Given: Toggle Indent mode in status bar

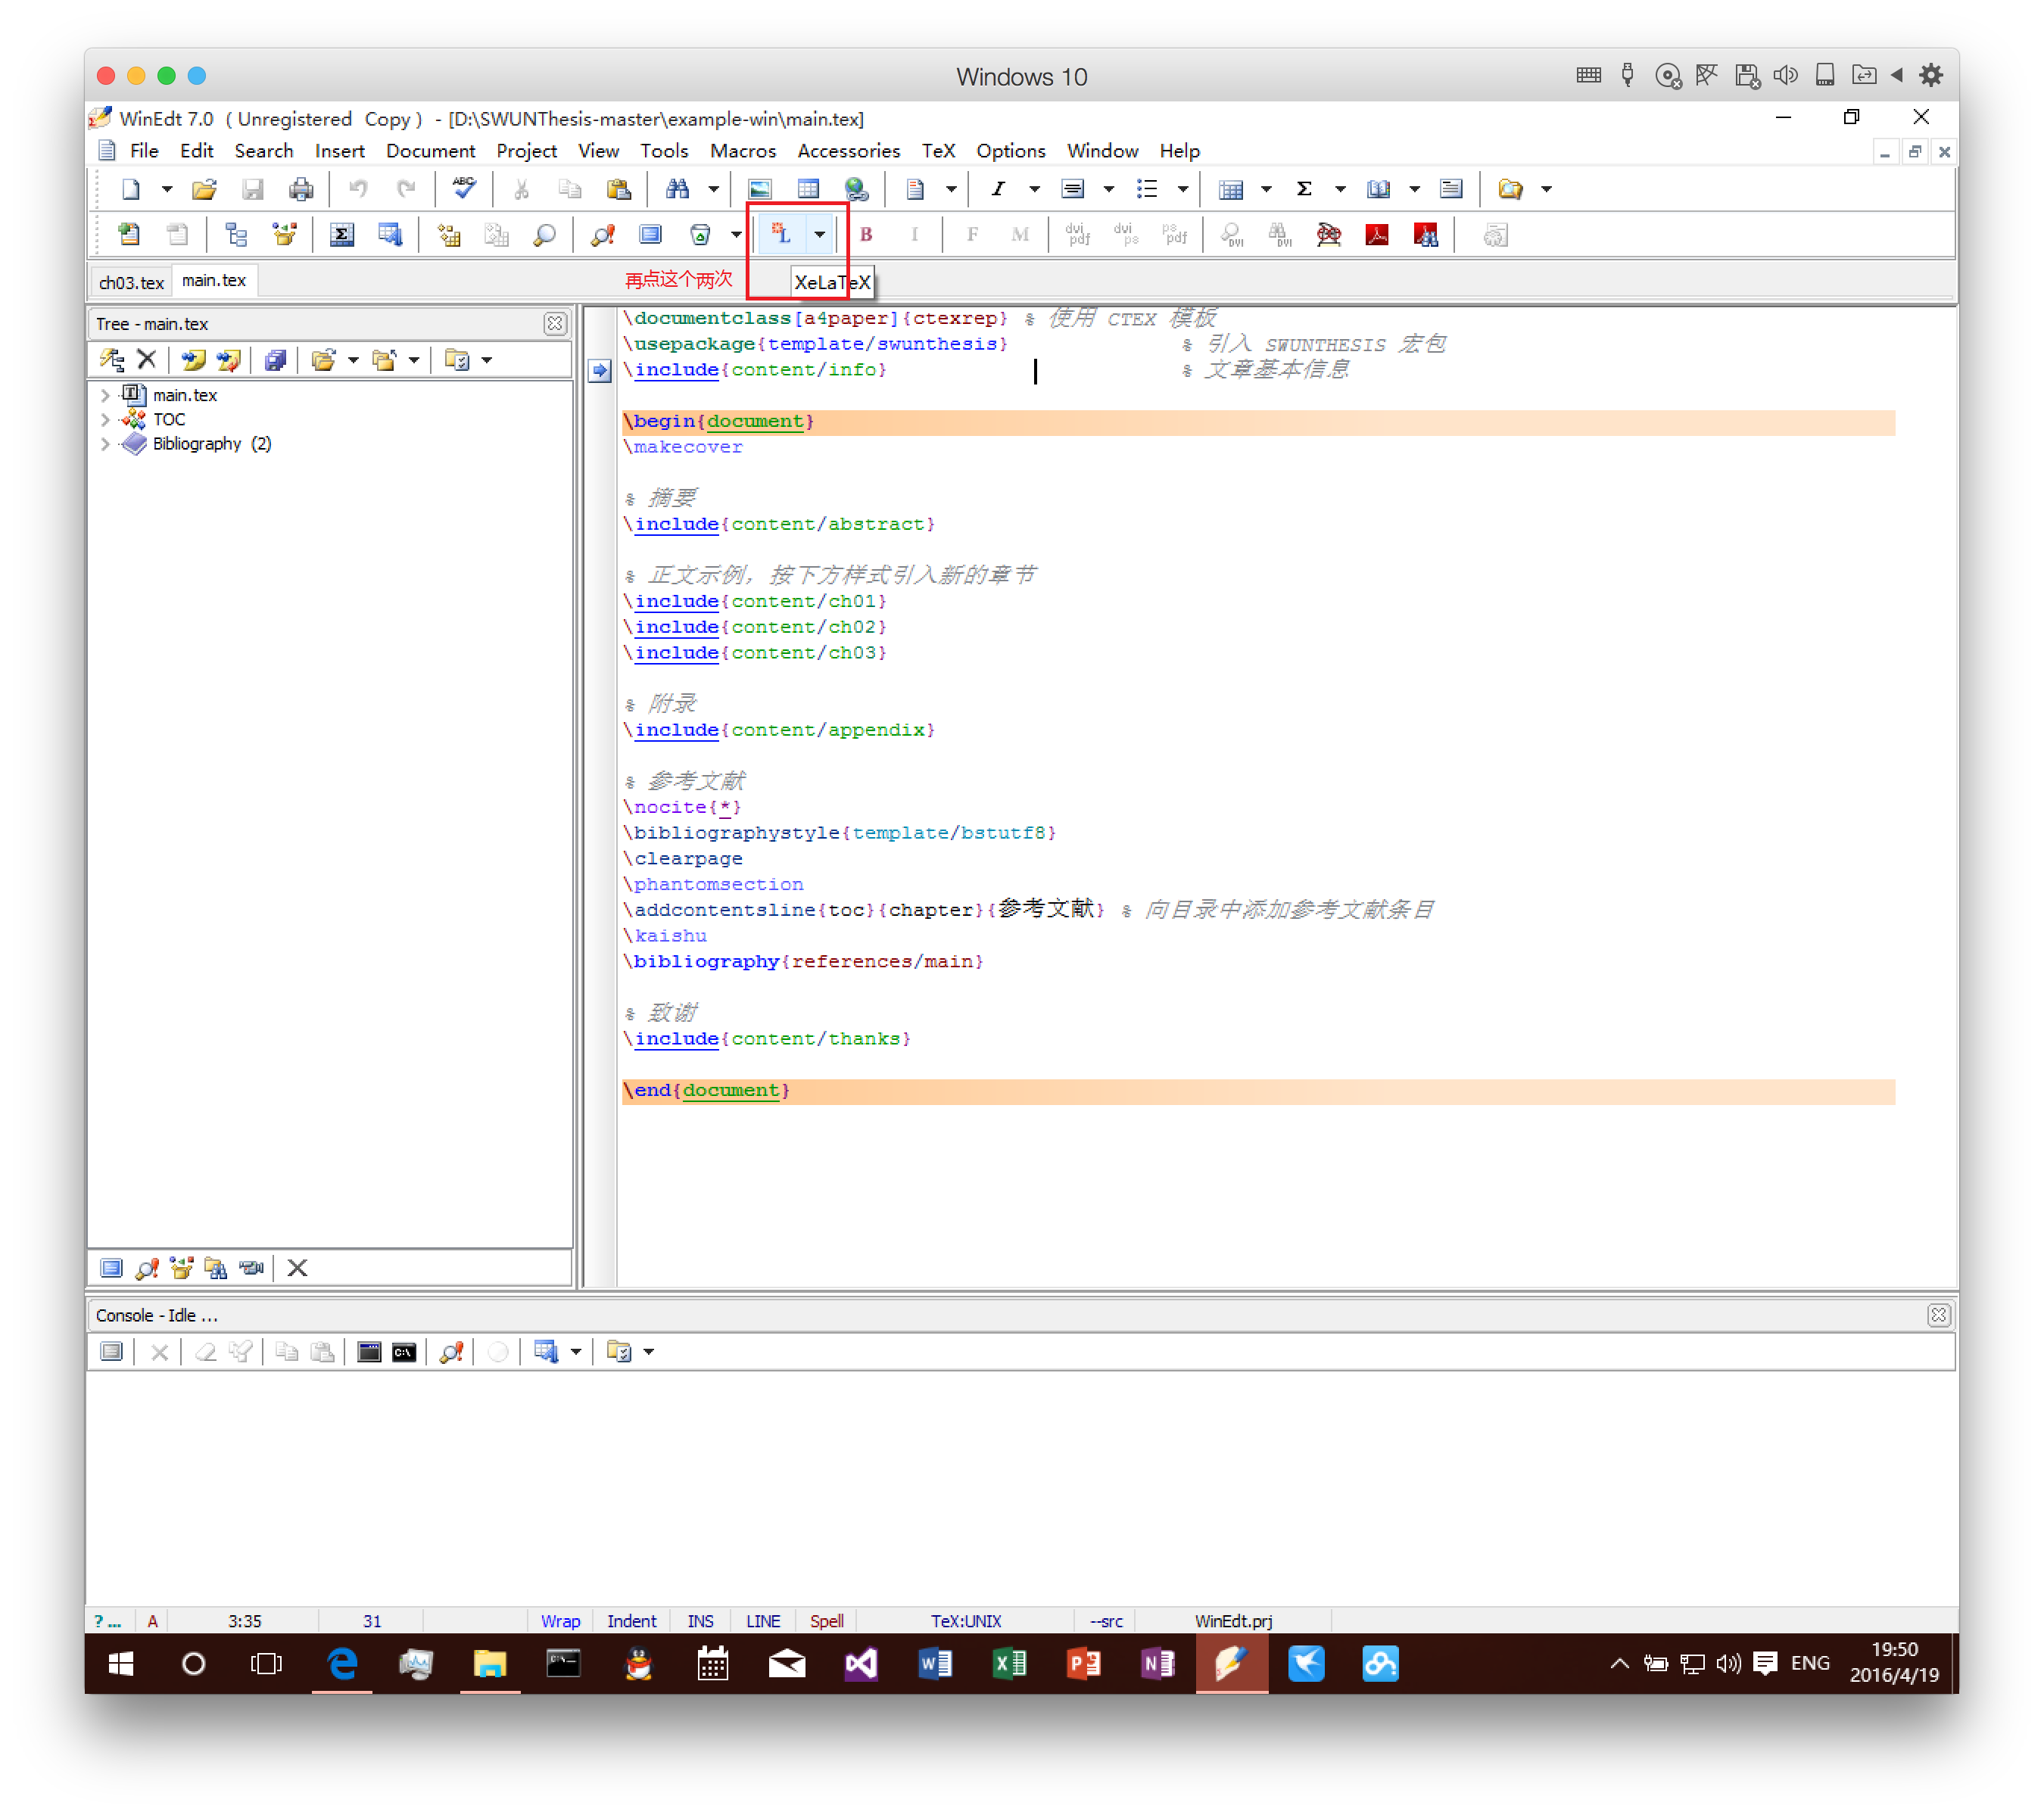Looking at the screenshot, I should click(x=631, y=1620).
